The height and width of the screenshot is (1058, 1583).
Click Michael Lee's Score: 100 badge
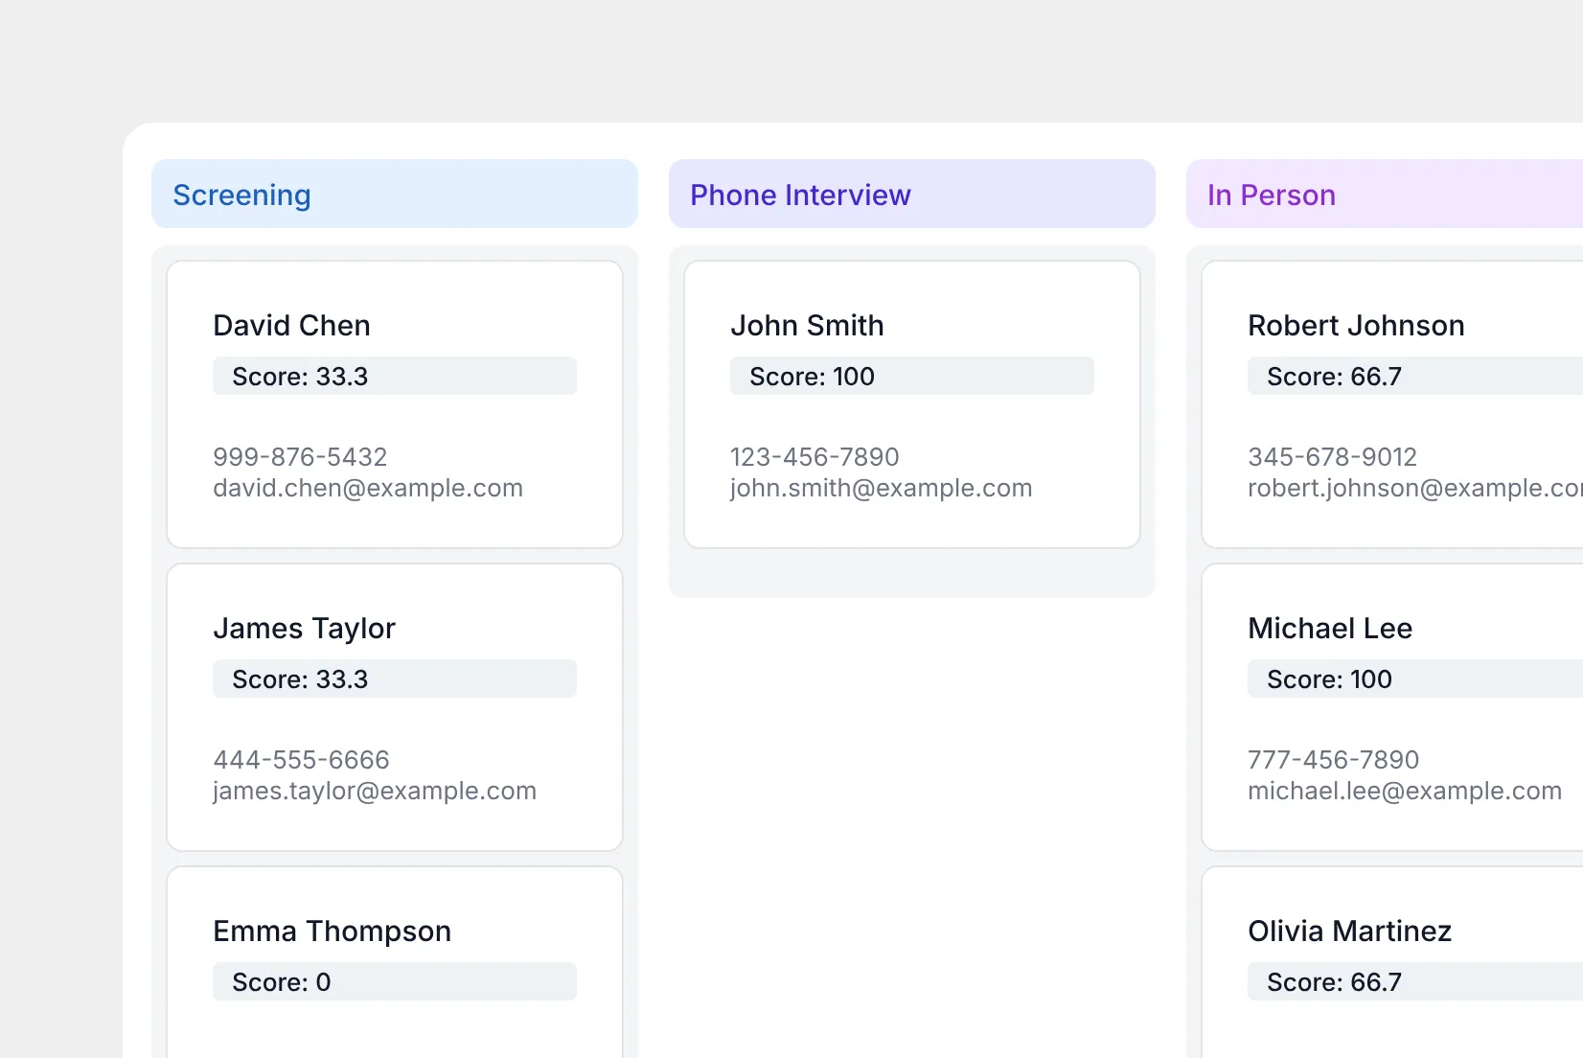click(x=1415, y=678)
